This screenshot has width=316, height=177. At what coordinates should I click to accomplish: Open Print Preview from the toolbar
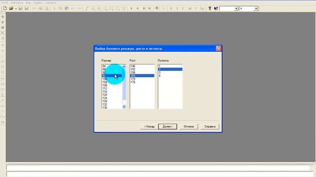click(x=46, y=8)
